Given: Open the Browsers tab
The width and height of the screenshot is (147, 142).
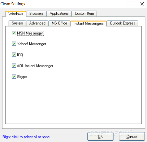Looking at the screenshot, I should pyautogui.click(x=36, y=14).
